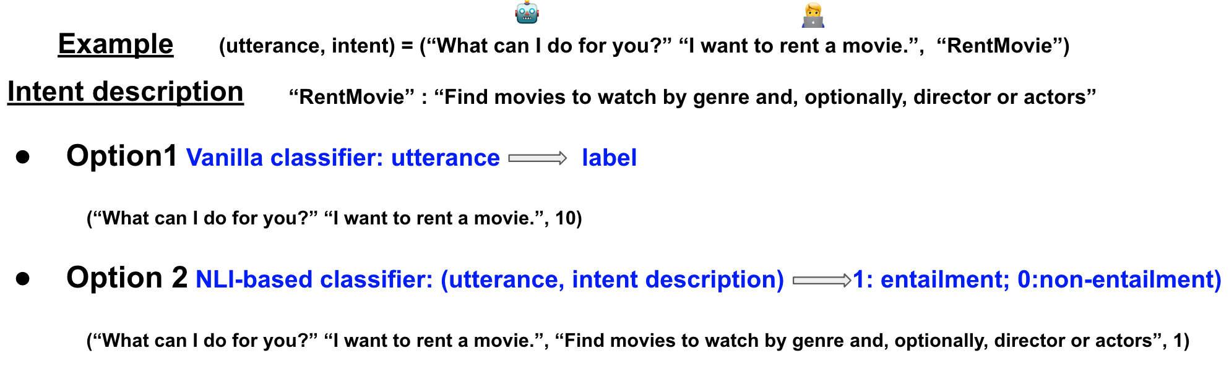Click the person with laptop emoji
Screen dimensions: 1229x366
point(813,15)
